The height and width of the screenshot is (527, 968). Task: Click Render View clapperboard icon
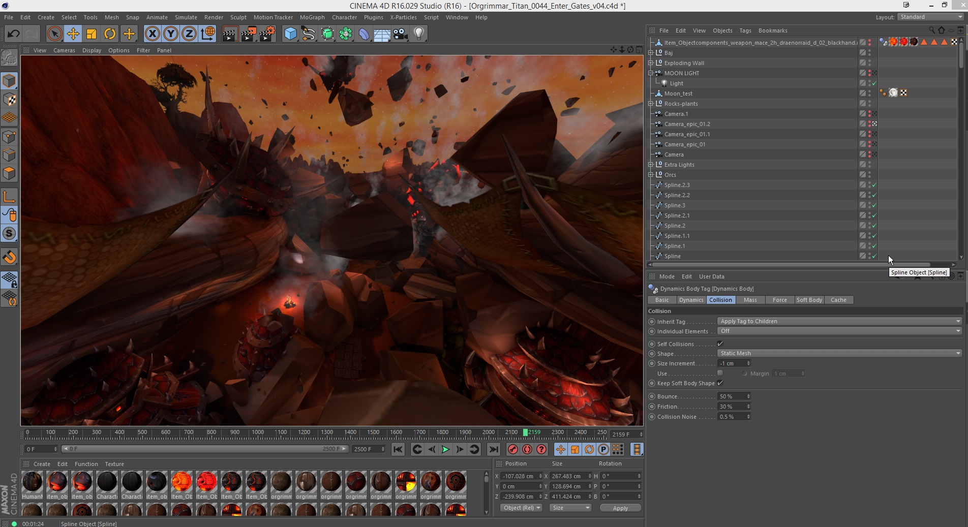(x=230, y=34)
